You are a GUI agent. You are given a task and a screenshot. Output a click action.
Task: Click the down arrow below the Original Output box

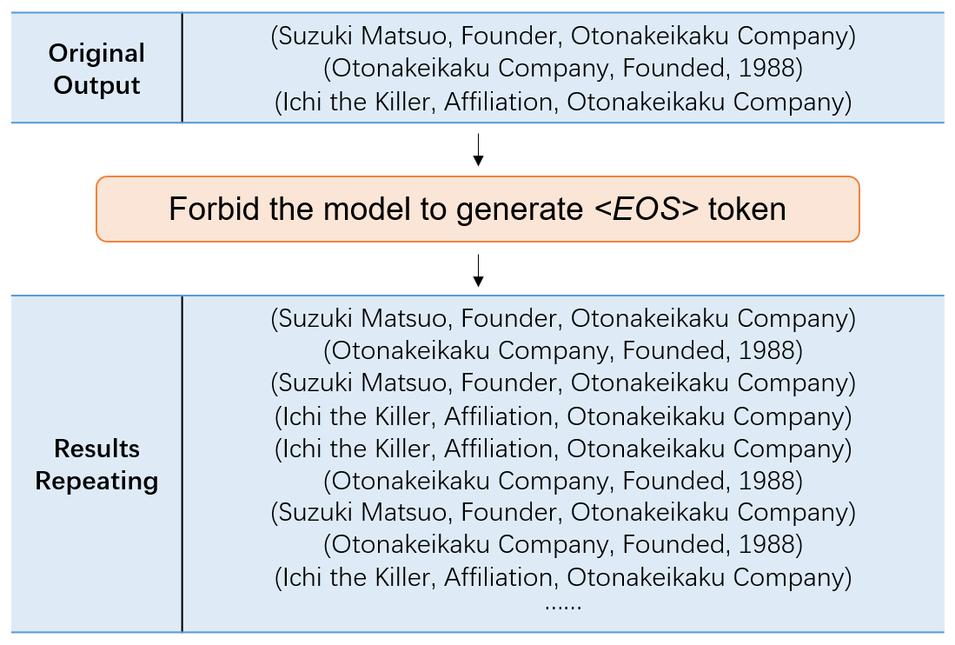tap(477, 150)
